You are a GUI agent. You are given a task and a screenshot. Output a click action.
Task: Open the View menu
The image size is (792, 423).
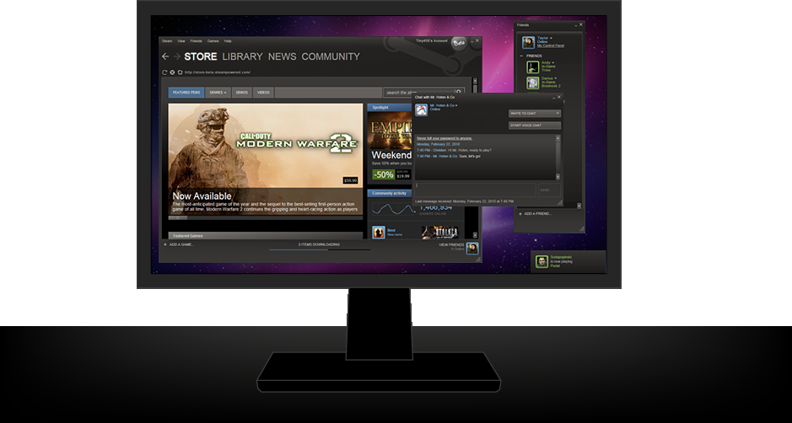180,41
